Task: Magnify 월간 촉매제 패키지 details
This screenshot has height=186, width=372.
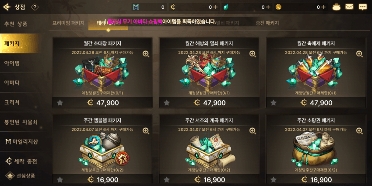Action: pos(359,54)
